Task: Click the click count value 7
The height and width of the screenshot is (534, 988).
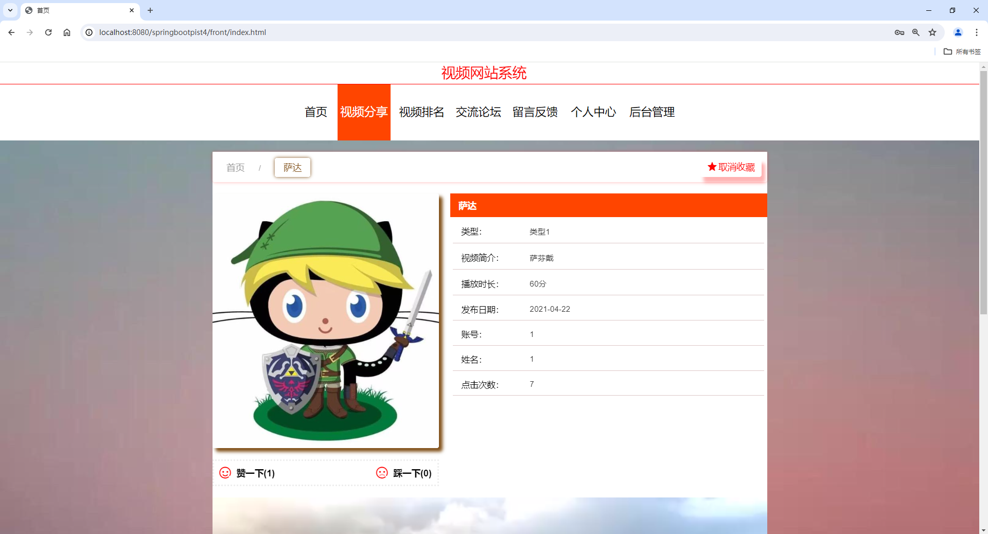Action: [532, 384]
